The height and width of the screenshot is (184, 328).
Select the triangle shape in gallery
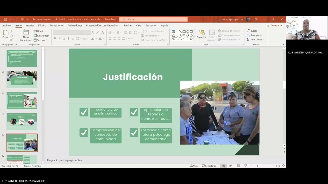click(173, 35)
